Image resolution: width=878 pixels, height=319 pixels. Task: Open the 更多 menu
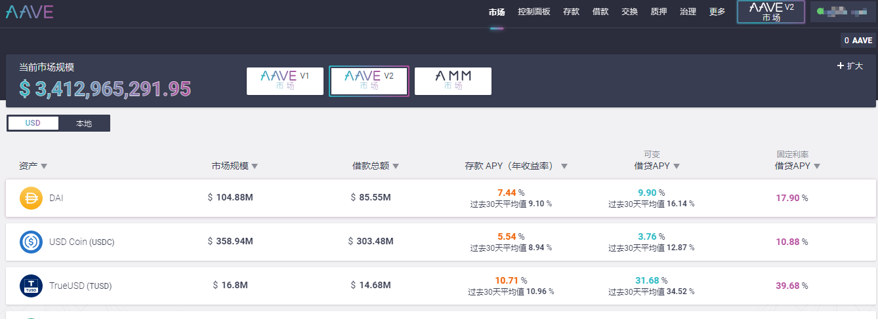pos(717,12)
